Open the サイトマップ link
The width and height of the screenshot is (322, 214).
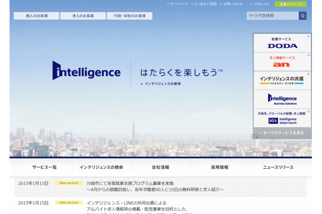click(x=178, y=4)
